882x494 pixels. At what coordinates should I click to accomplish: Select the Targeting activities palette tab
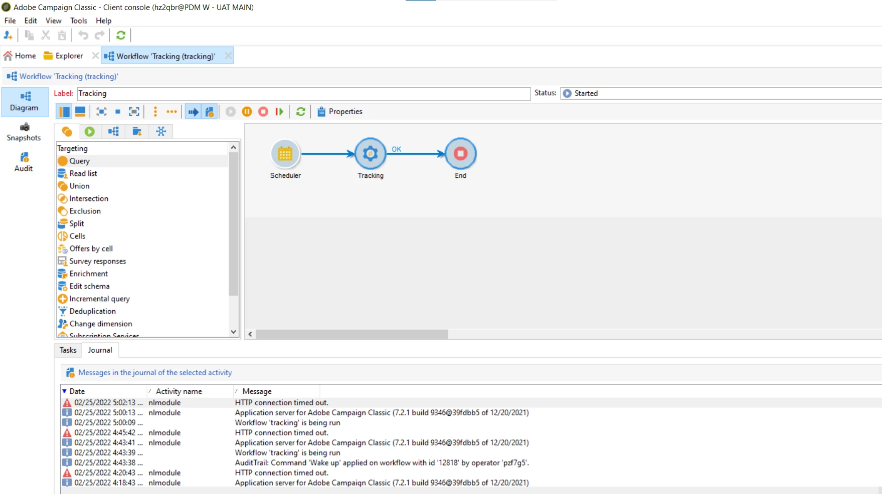click(x=67, y=131)
